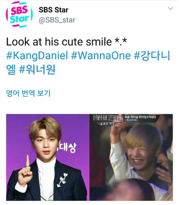Open the SBS Star profile avatar
179x205 pixels.
coord(19,15)
